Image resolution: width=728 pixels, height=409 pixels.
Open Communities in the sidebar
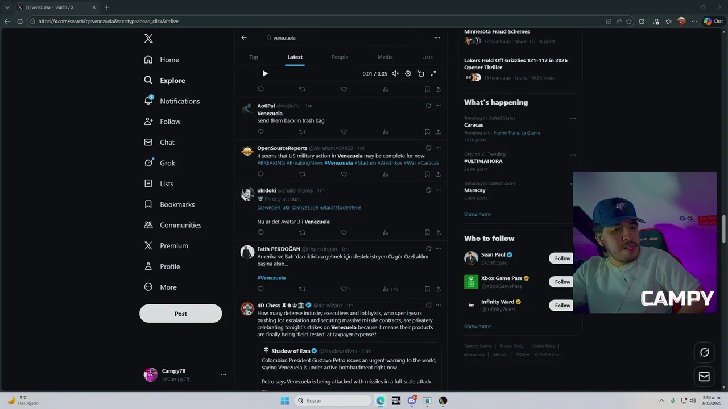point(173,225)
